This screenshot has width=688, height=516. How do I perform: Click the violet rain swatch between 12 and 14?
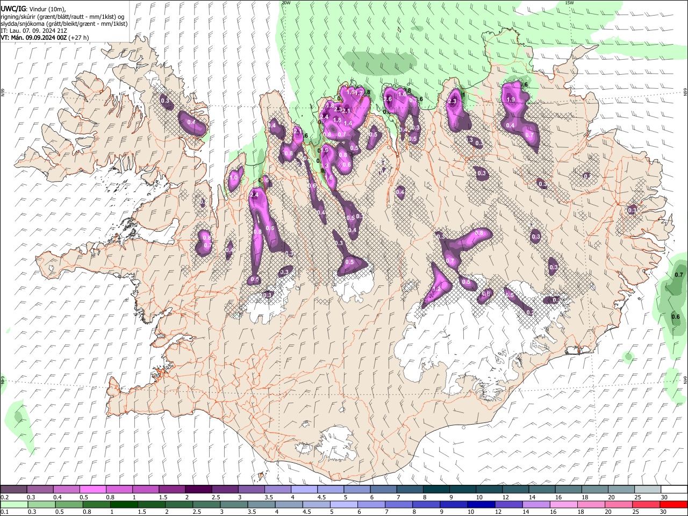tap(508, 504)
